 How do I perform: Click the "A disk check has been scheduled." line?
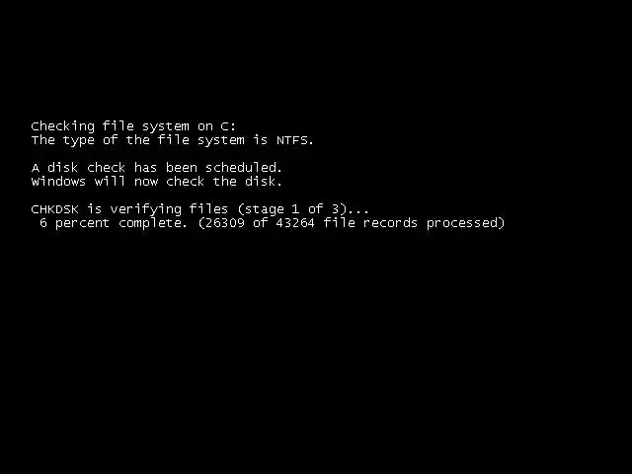(x=156, y=167)
